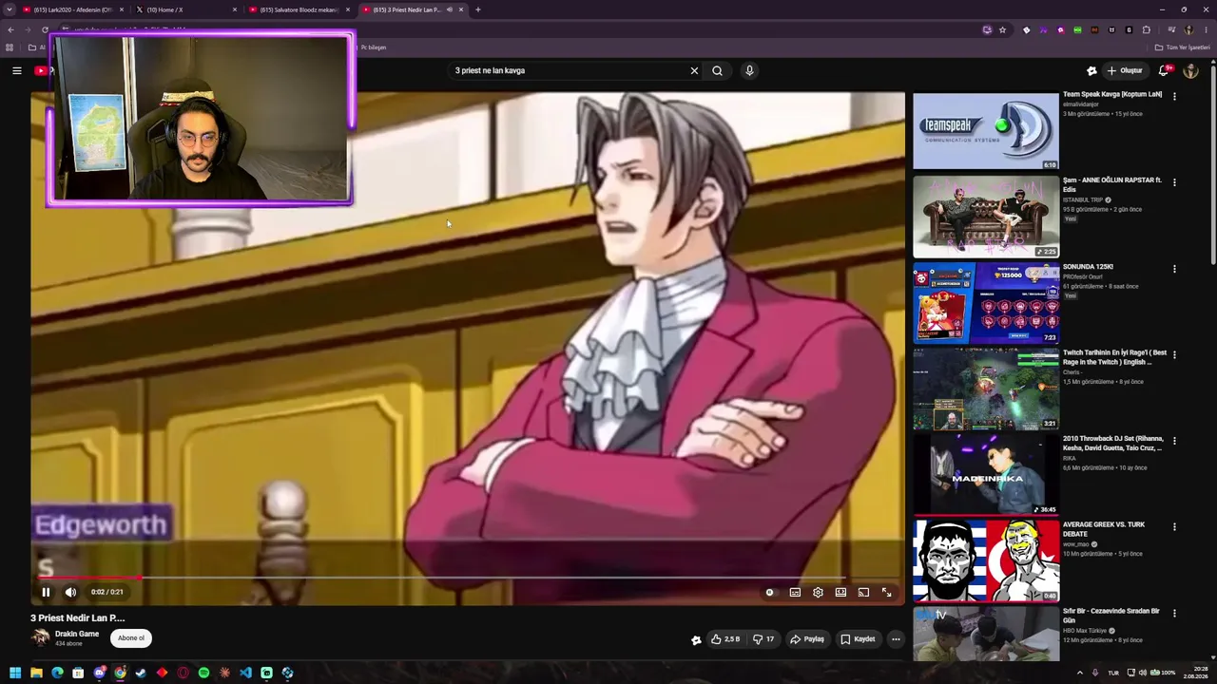
Task: Expand the tab search dropdown arrow
Action: click(10, 9)
